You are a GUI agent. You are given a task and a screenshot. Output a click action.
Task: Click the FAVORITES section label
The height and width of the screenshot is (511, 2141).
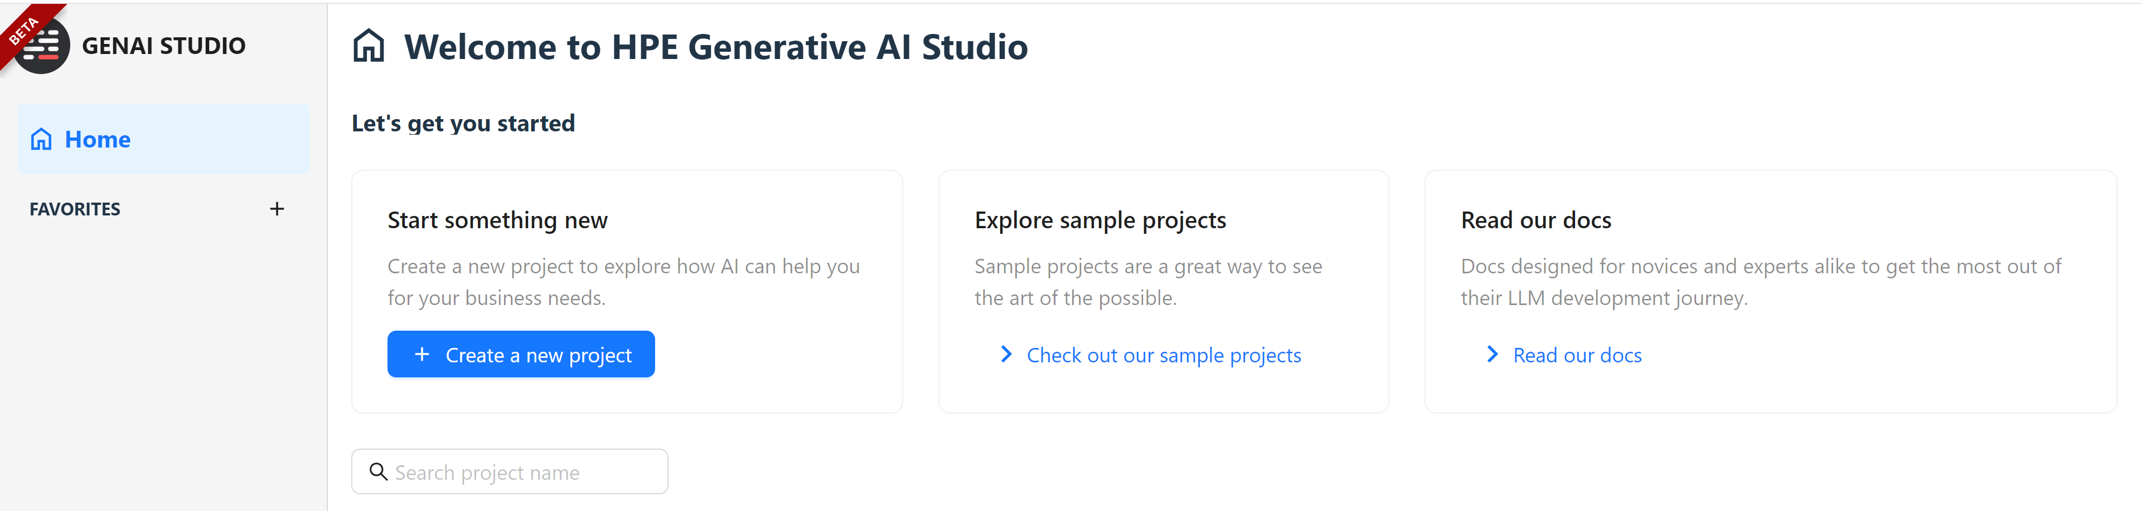(75, 209)
